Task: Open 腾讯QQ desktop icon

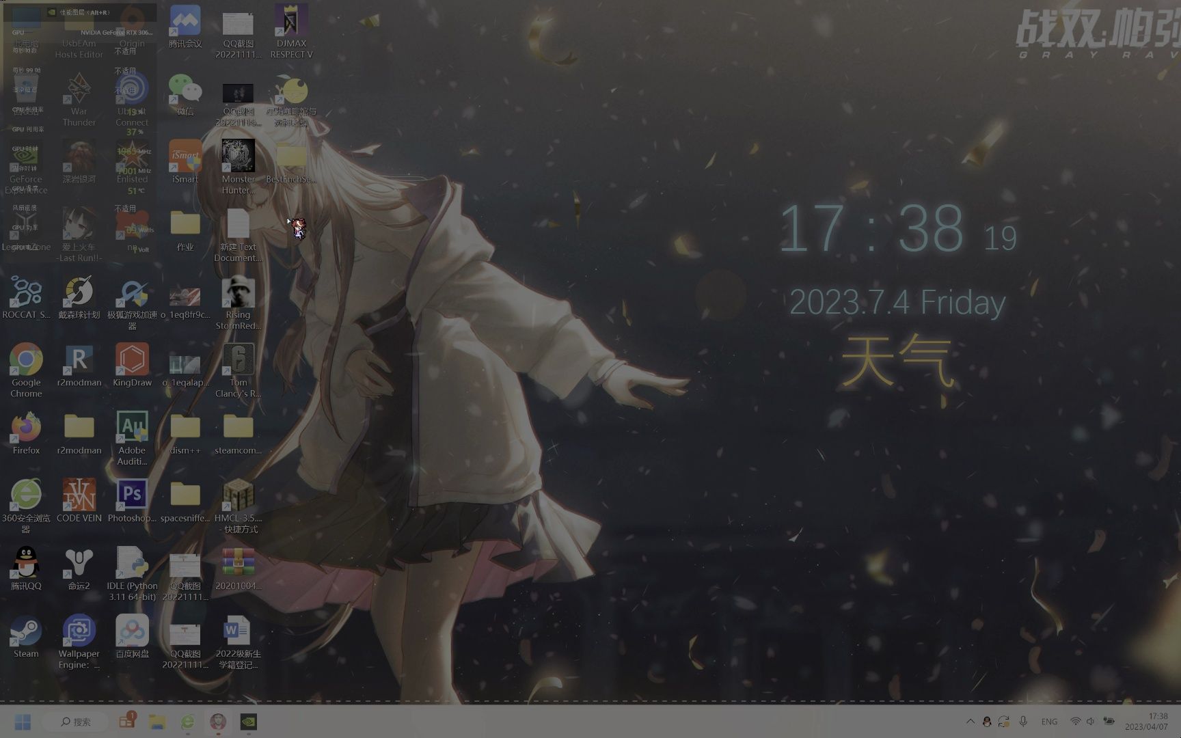Action: (x=26, y=563)
